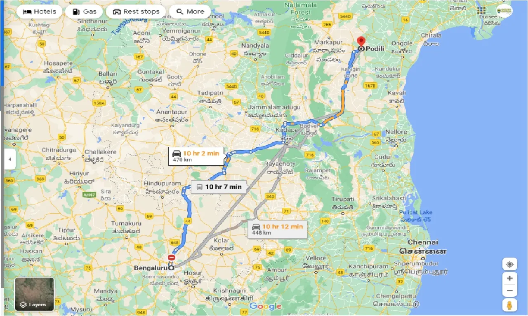
Task: Open Street View pegman icon
Action: coord(510,305)
